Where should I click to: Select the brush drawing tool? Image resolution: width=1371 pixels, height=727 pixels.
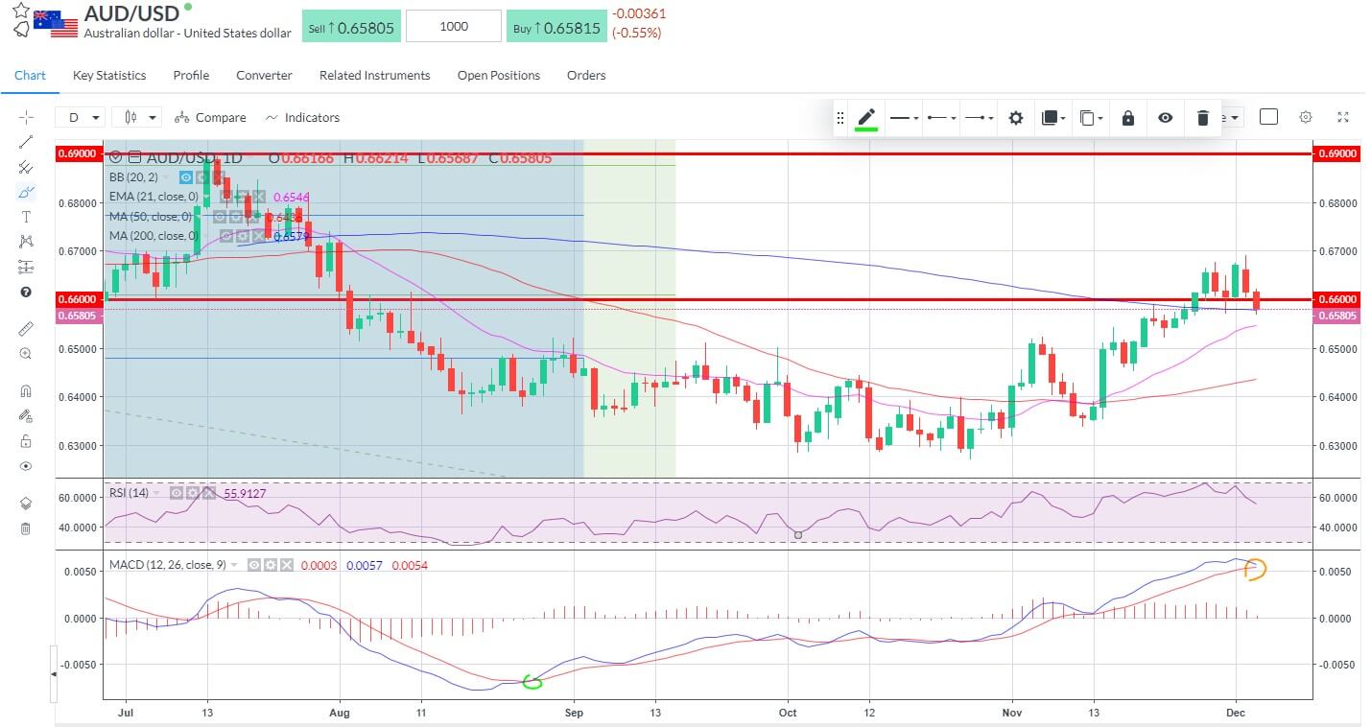(26, 192)
